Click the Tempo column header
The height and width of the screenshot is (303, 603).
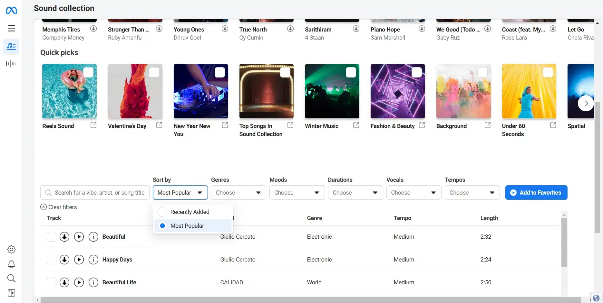(x=402, y=218)
